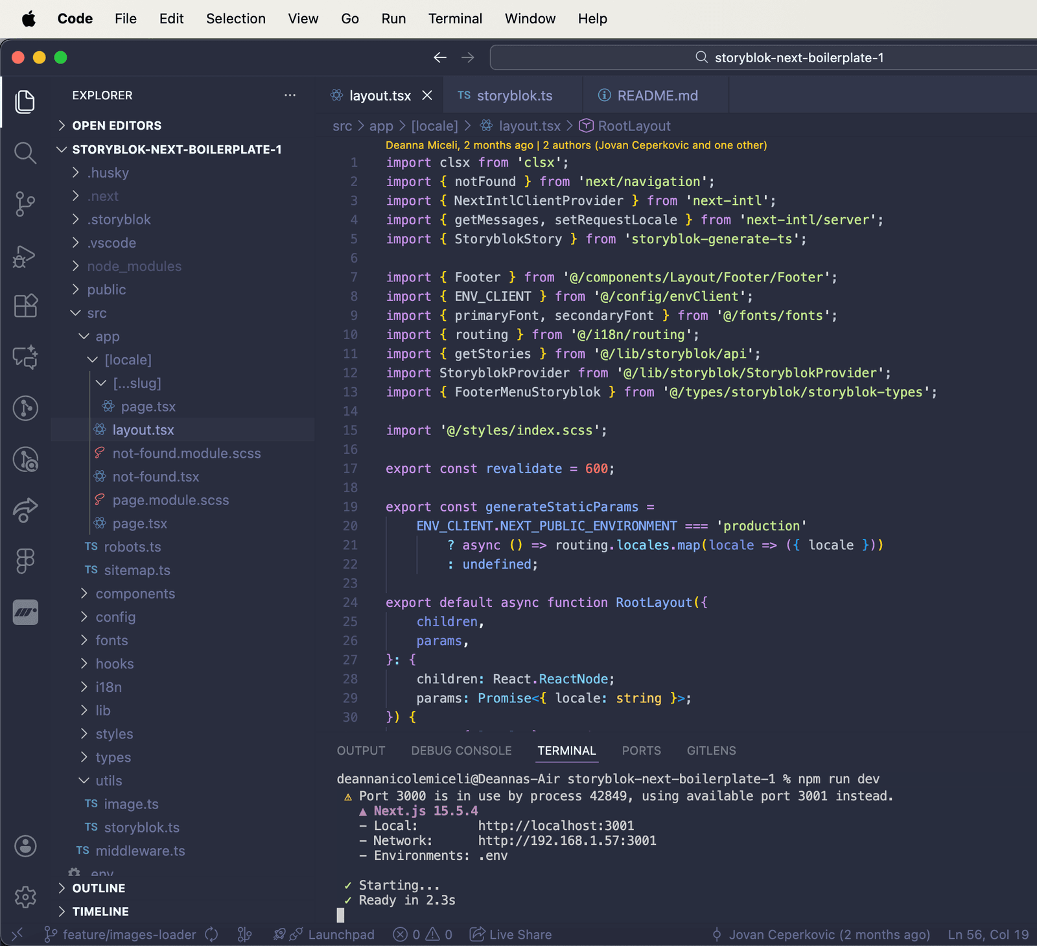Open the Output panel tab
1037x946 pixels.
click(x=361, y=750)
